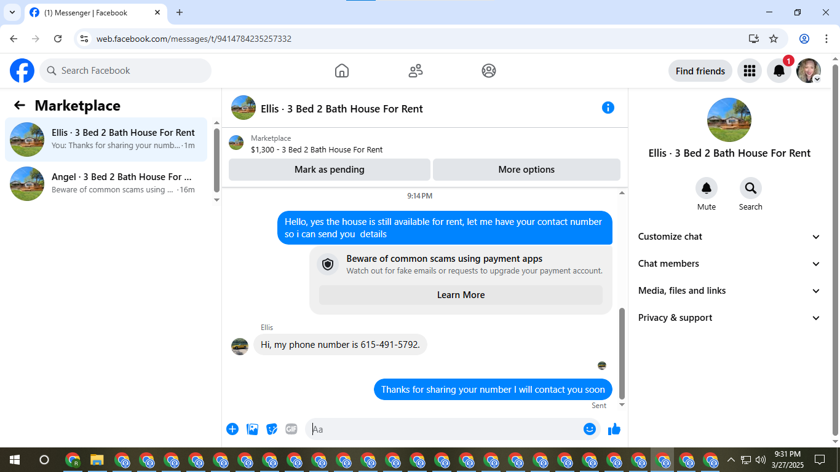Image resolution: width=840 pixels, height=472 pixels.
Task: Expand the Privacy & support section
Action: click(729, 318)
